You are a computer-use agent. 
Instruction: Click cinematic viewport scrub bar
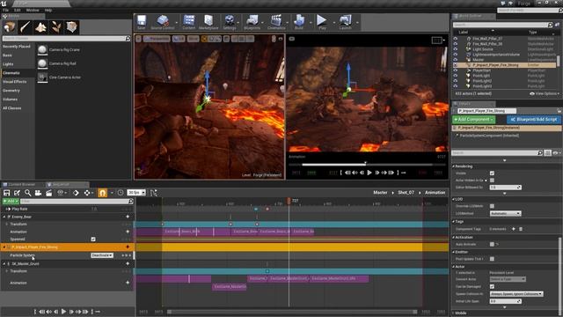[366, 165]
